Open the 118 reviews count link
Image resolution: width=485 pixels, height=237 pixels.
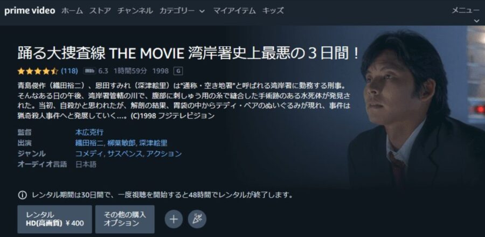pyautogui.click(x=70, y=71)
